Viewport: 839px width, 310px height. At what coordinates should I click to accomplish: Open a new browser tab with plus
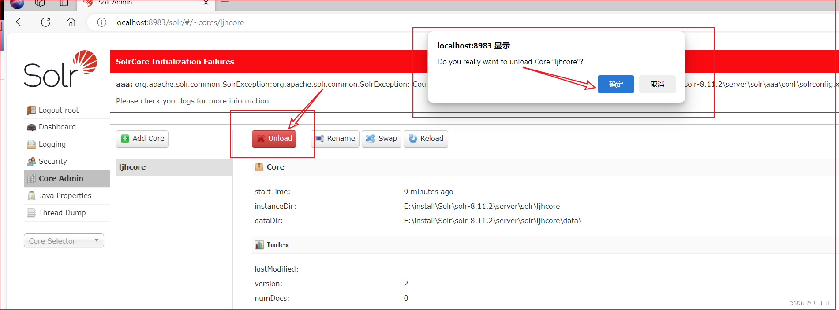coord(225,3)
